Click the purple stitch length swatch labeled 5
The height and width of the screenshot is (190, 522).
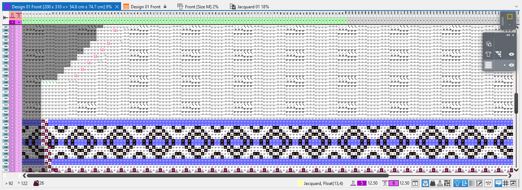[361, 183]
